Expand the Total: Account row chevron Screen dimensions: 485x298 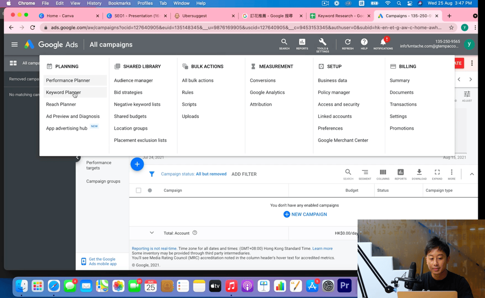point(152,233)
